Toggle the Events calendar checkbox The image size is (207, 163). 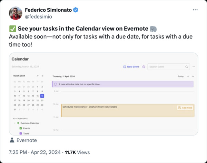20,128
